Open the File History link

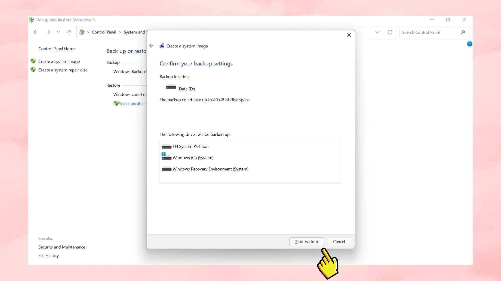49,256
